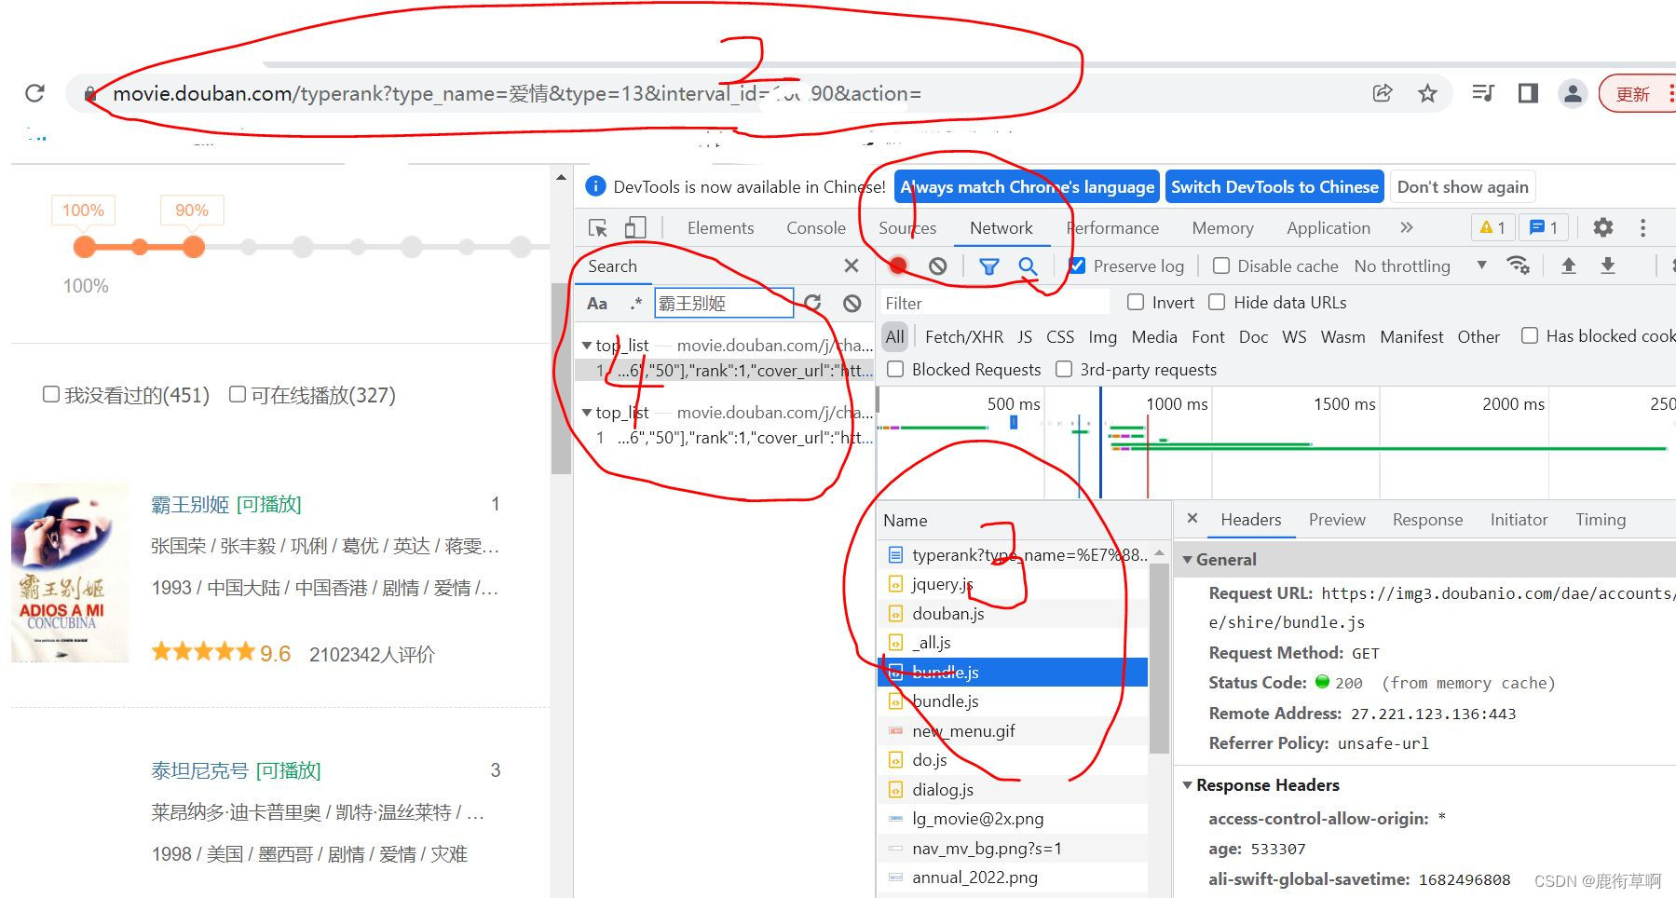
Task: Check Hide data URLs checkbox
Action: pos(1217,302)
